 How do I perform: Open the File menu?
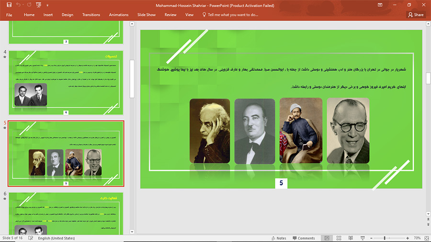9,15
